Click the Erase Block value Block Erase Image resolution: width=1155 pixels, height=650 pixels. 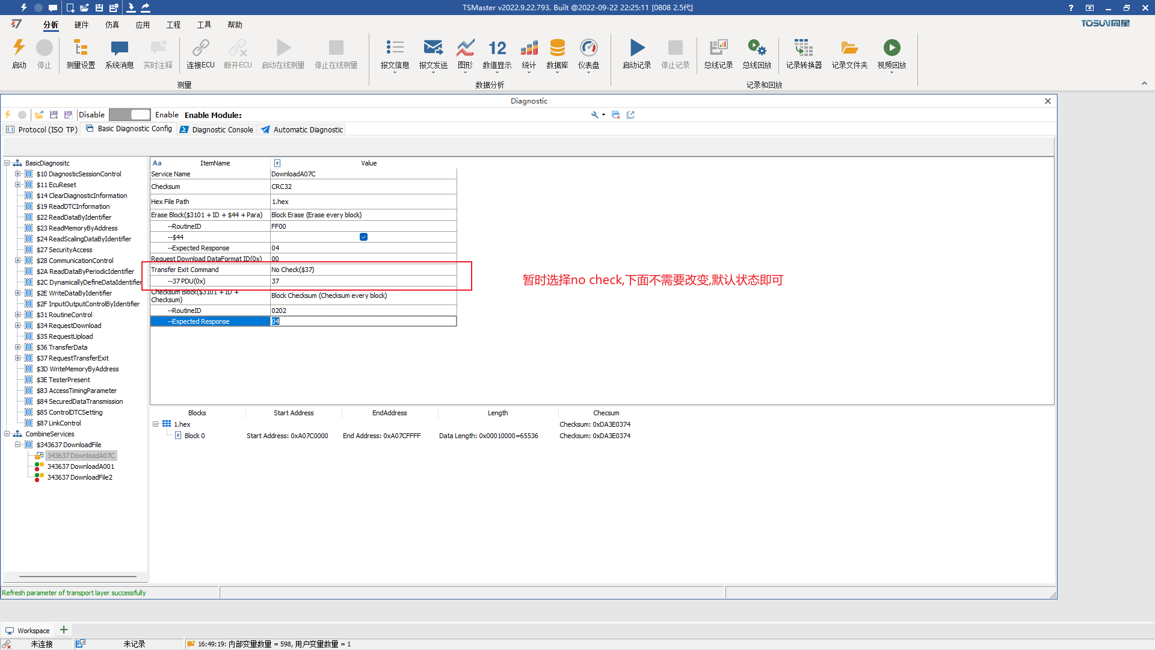coord(363,215)
